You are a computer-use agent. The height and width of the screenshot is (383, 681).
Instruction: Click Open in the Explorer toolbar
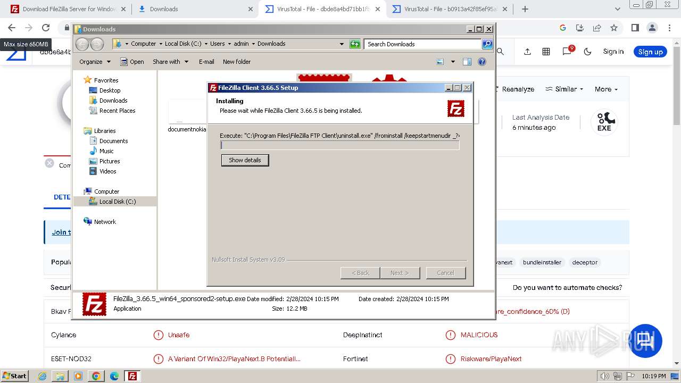coord(132,62)
